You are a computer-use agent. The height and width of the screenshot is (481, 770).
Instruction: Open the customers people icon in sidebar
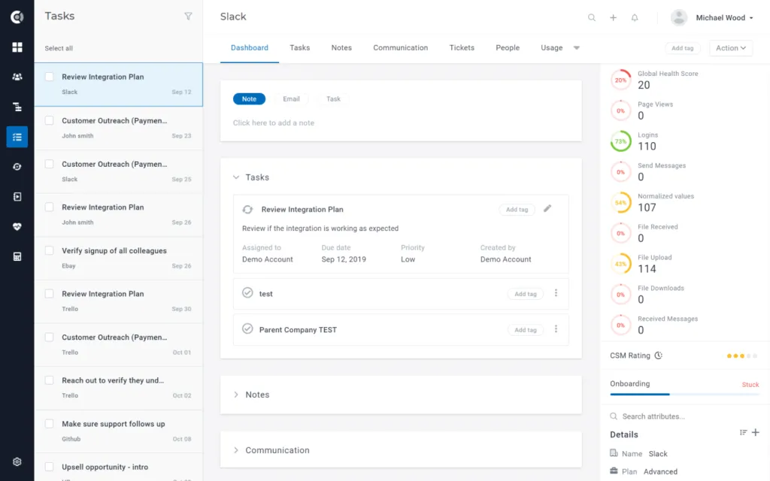[x=17, y=77]
